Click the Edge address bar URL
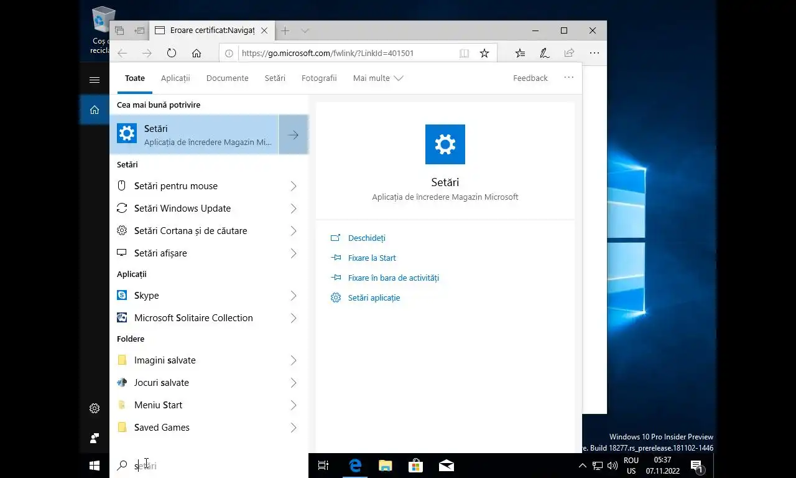 point(328,54)
